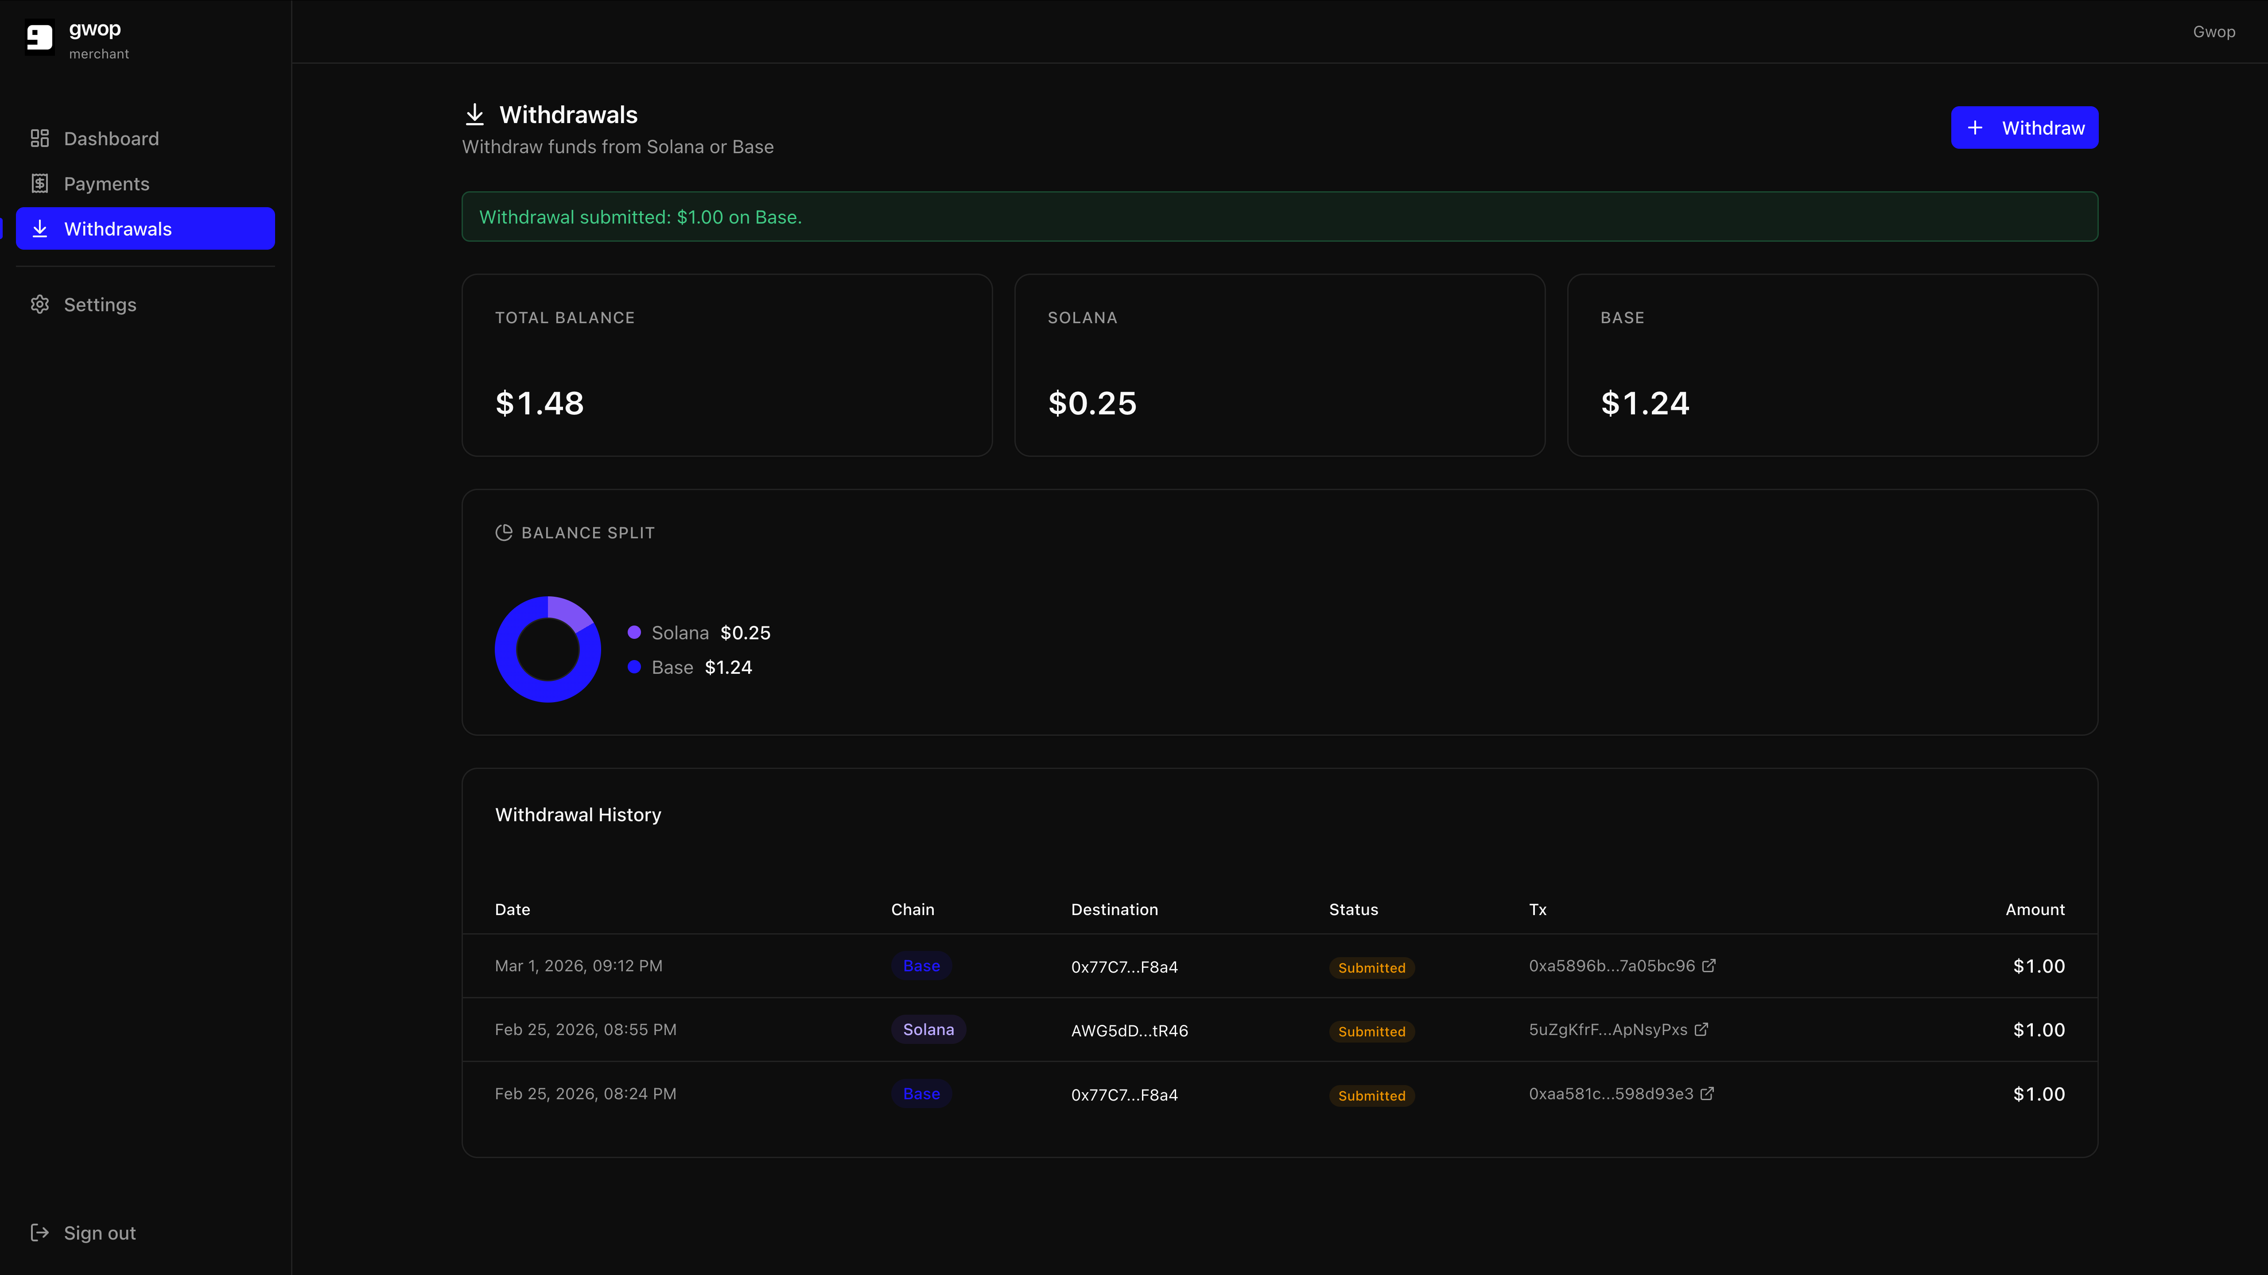Image resolution: width=2268 pixels, height=1275 pixels.
Task: Open external link for tx 5uZgKfrF...ApNsyPxs
Action: tap(1701, 1028)
